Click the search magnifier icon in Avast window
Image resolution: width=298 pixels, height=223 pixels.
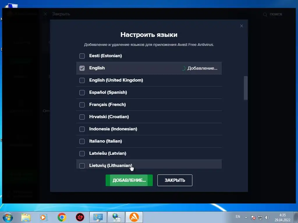[265, 15]
